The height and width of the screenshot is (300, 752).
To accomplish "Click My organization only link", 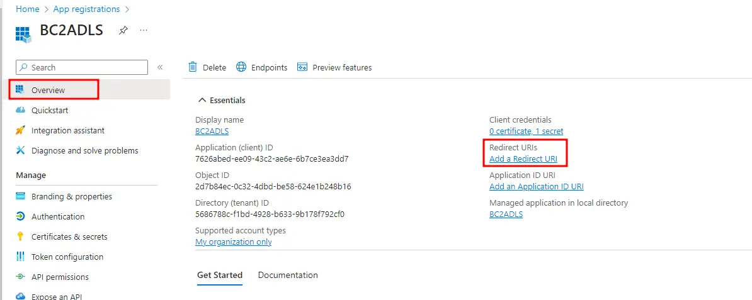I will 234,242.
